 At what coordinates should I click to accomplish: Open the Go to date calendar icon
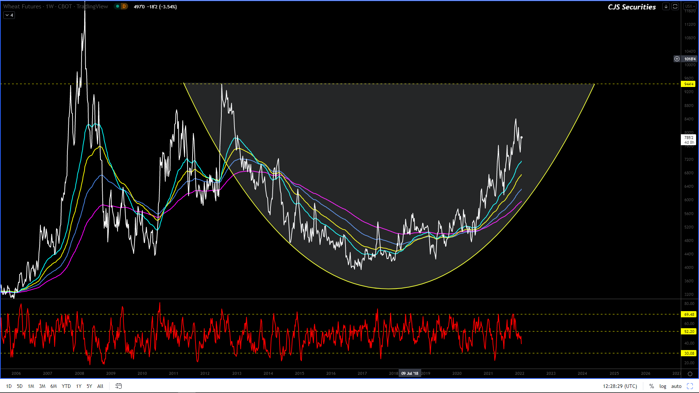118,386
